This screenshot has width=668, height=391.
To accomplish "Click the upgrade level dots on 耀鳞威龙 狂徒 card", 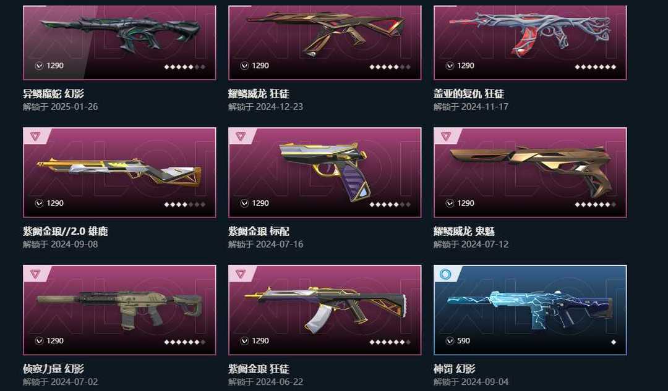I will pos(390,67).
